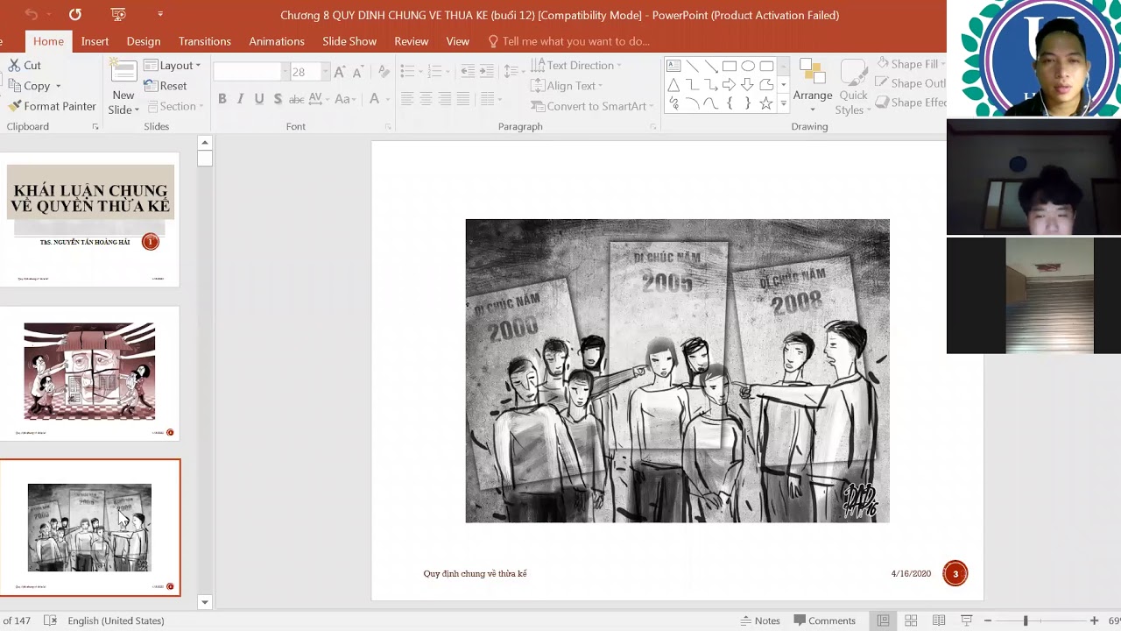Click the Format Painter tool
Image resolution: width=1121 pixels, height=631 pixels.
click(52, 106)
